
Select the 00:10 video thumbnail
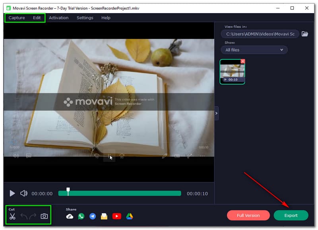232,72
